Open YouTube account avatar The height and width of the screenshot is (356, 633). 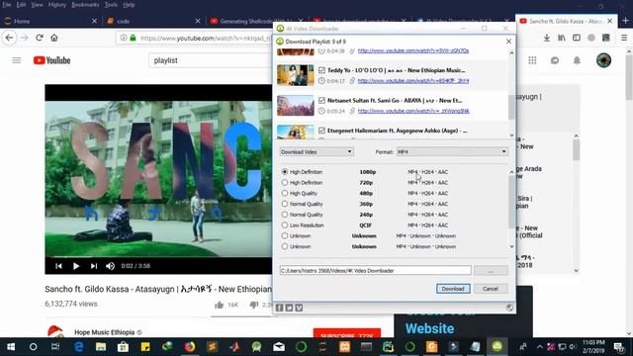click(604, 60)
